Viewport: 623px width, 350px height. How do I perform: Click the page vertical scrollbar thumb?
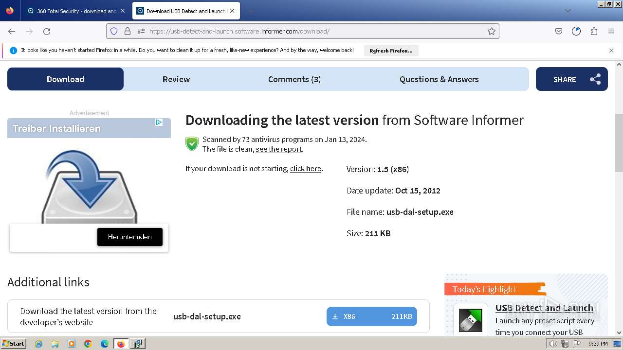click(619, 143)
